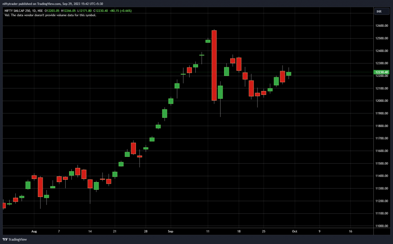Click the 11900.00 price axis label

381,113
